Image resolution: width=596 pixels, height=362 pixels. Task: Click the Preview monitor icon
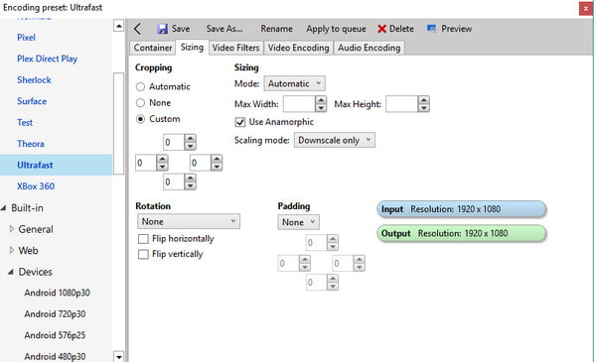(x=432, y=29)
